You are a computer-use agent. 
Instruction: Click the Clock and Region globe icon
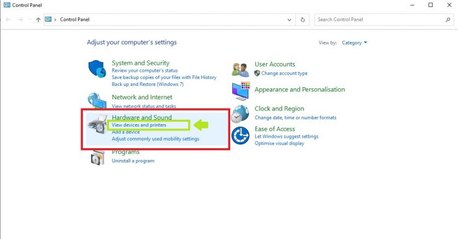click(240, 114)
